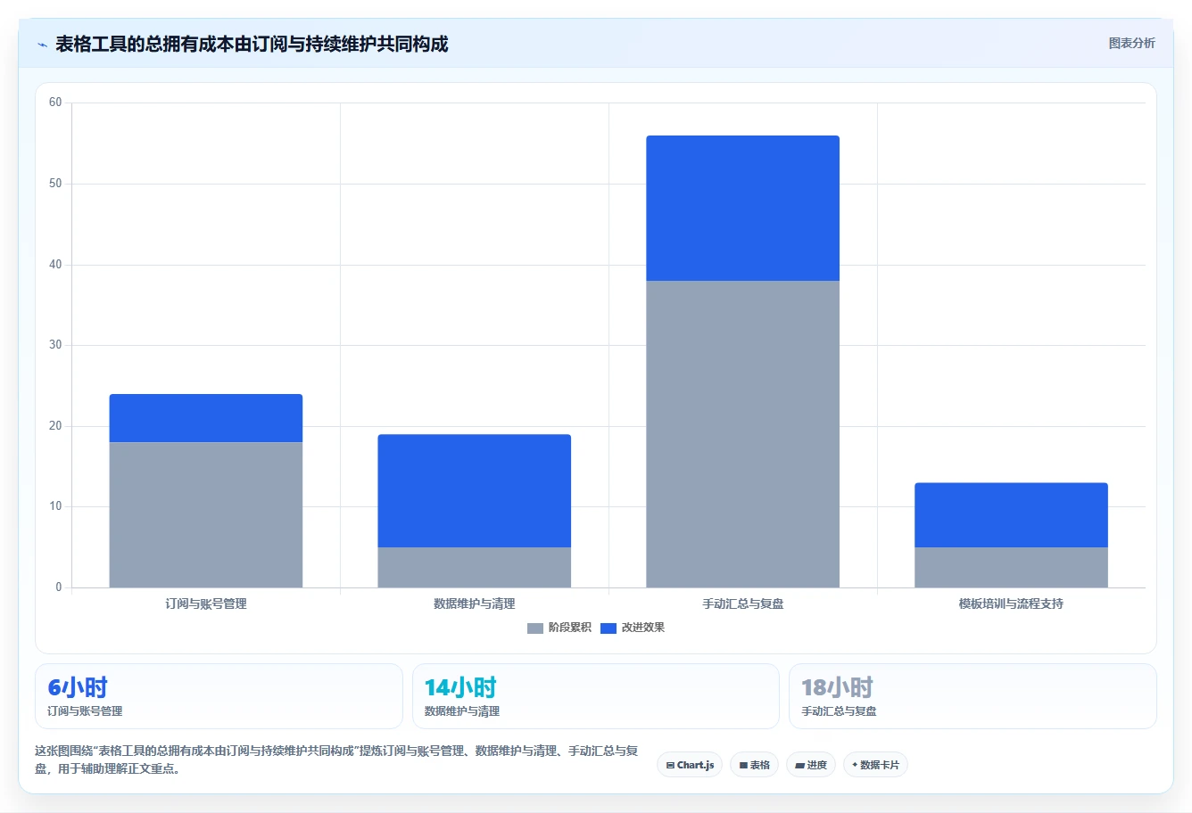The image size is (1192, 813).
Task: Click the x-axis label 手动汇总与复盘
Action: click(742, 604)
